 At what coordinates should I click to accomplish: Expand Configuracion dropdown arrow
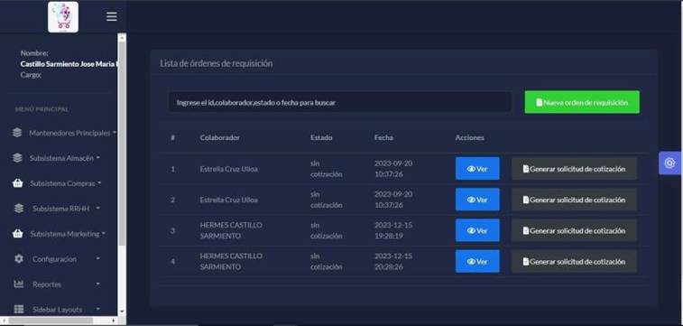point(97,259)
